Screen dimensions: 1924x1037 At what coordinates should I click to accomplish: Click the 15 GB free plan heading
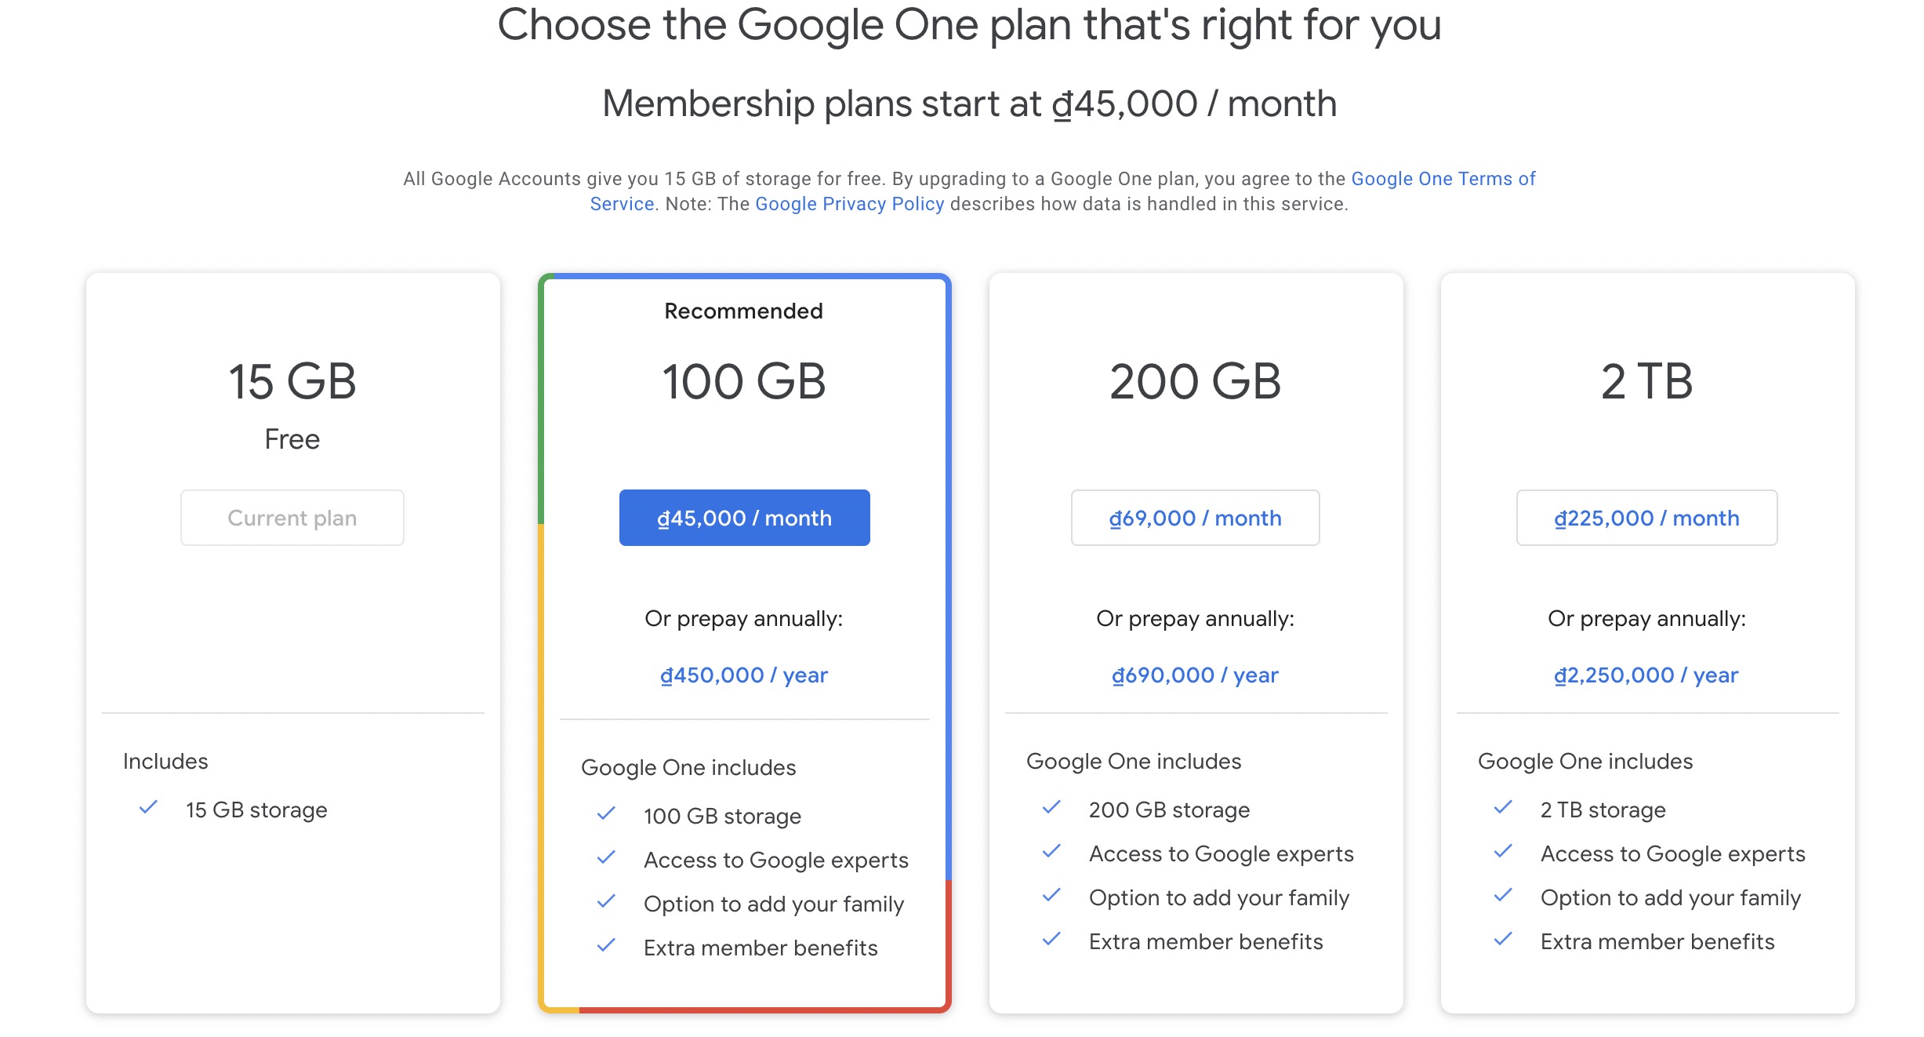pyautogui.click(x=292, y=382)
